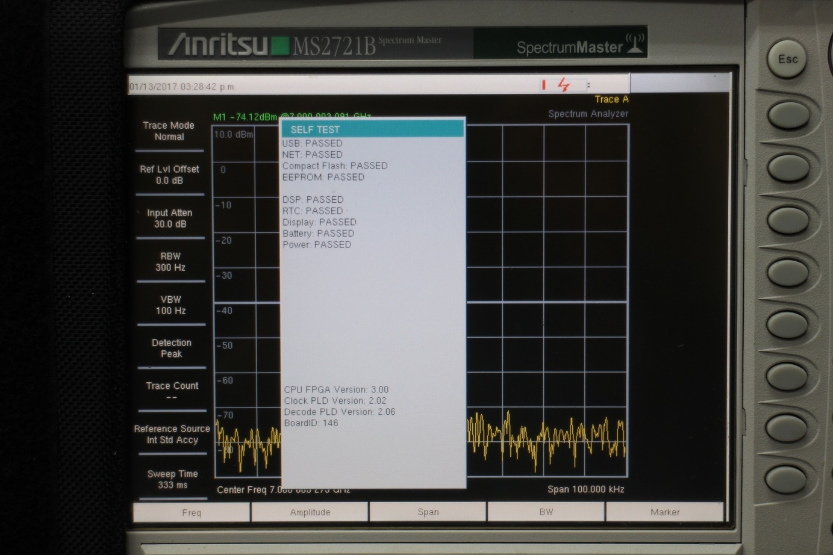Click the -40 graticule level label
Image resolution: width=833 pixels, height=555 pixels.
pyautogui.click(x=225, y=311)
